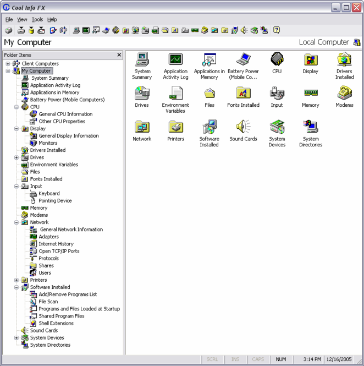Select the CPU chip icon in main pane

pos(277,59)
